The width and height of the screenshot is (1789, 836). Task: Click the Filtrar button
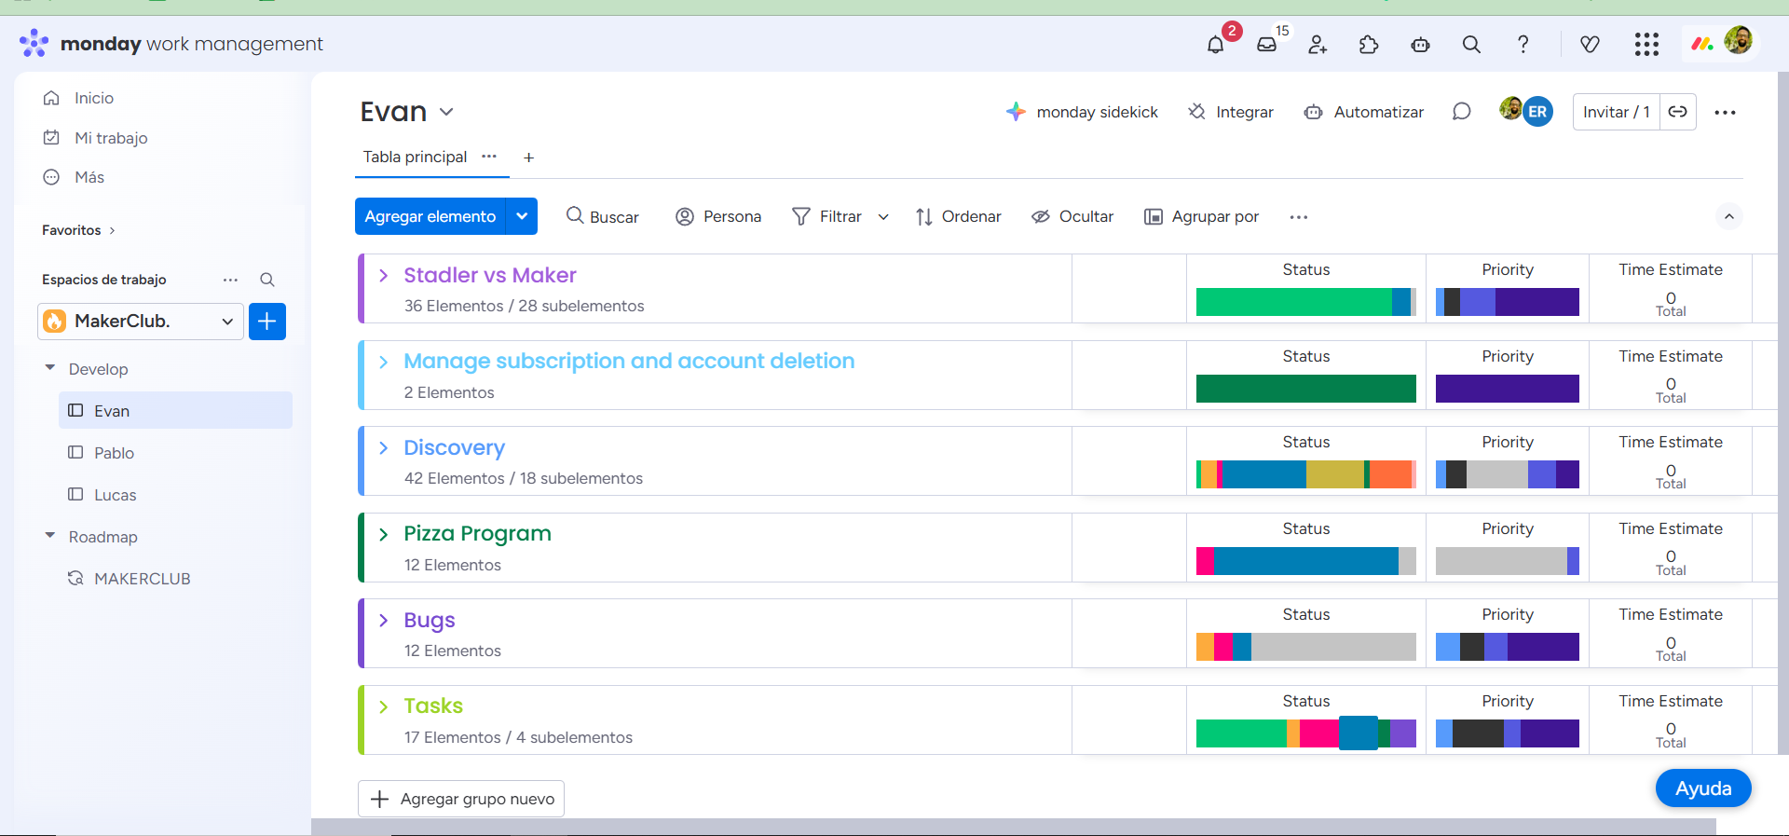(826, 216)
